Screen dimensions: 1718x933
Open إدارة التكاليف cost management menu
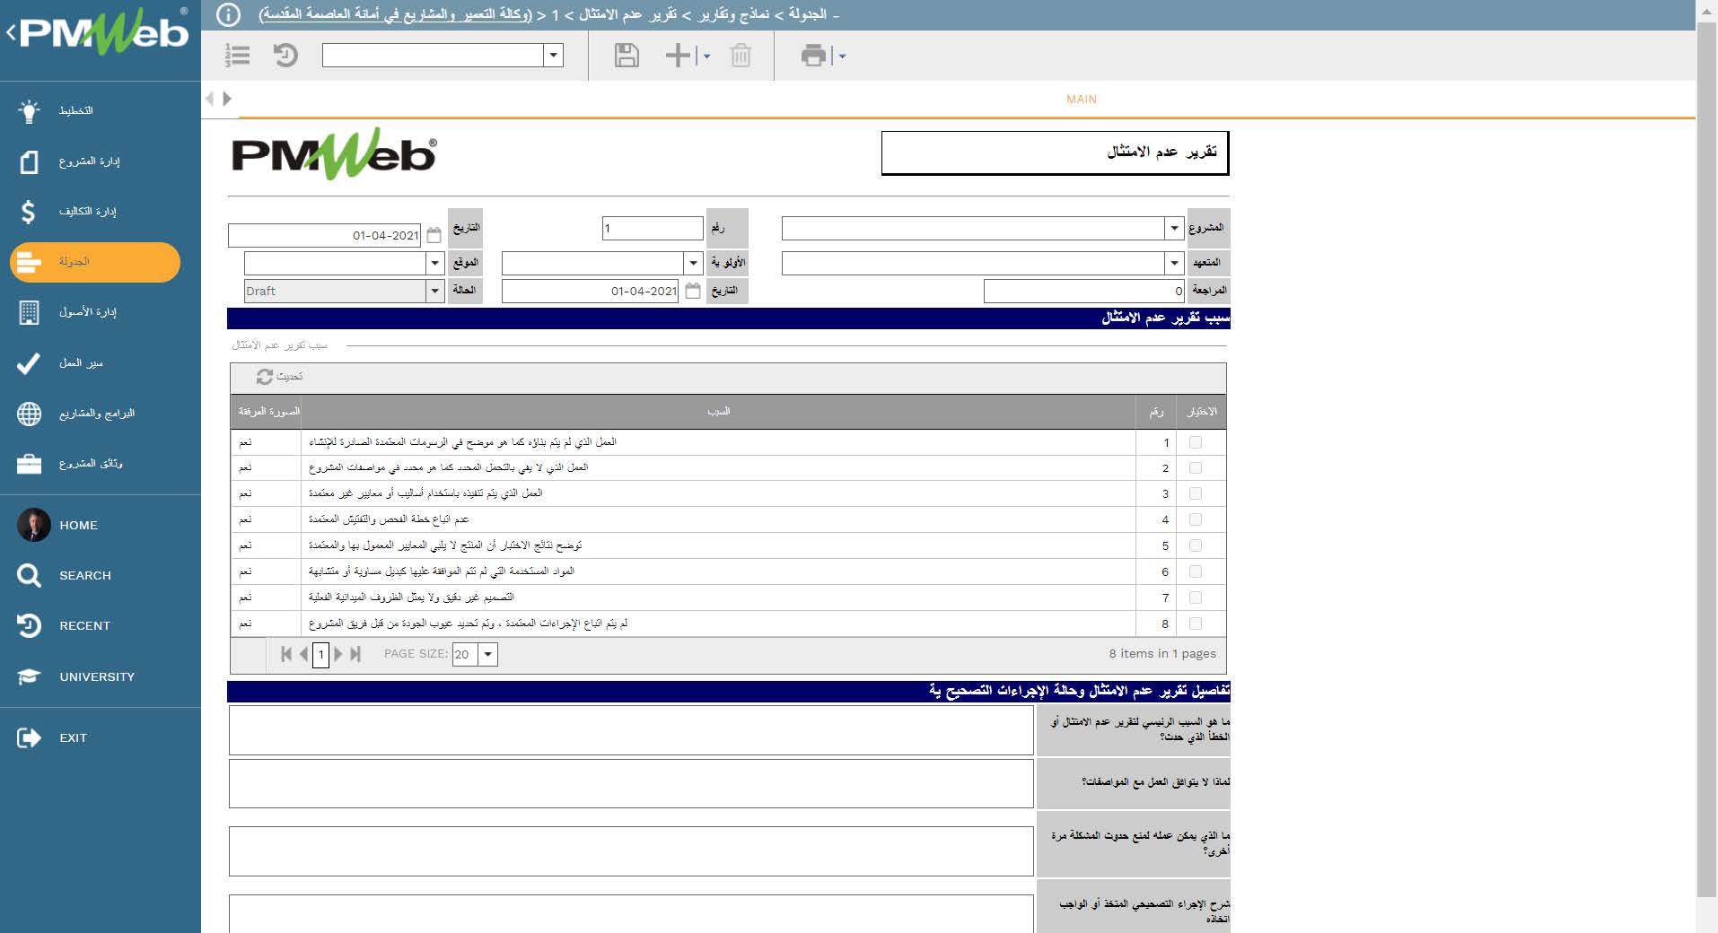(87, 212)
